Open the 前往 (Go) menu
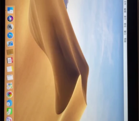Viewport: 139px width, 121px height. pos(125,25)
